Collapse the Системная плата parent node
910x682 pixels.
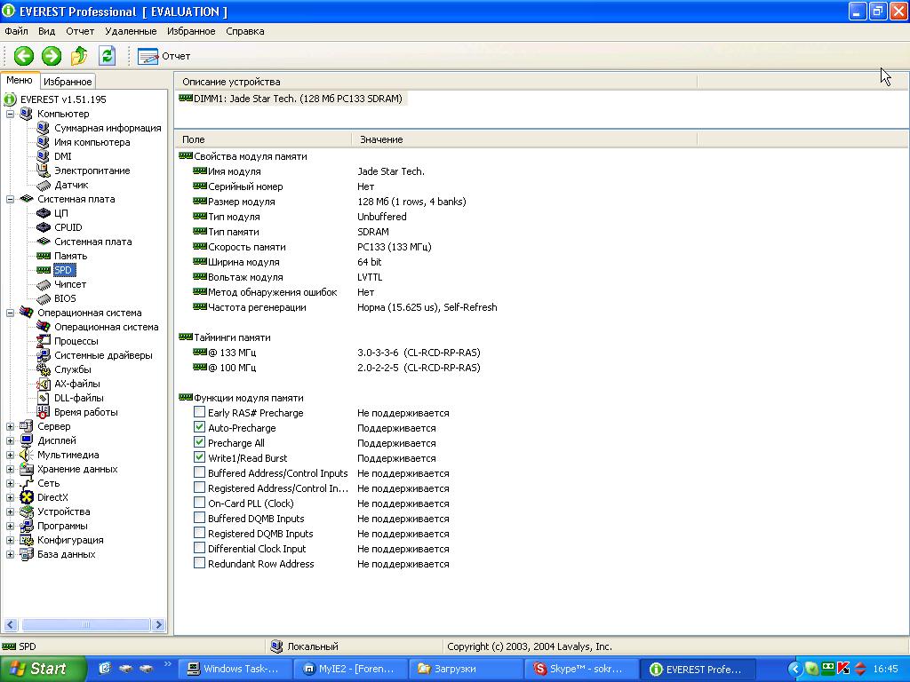(x=11, y=199)
